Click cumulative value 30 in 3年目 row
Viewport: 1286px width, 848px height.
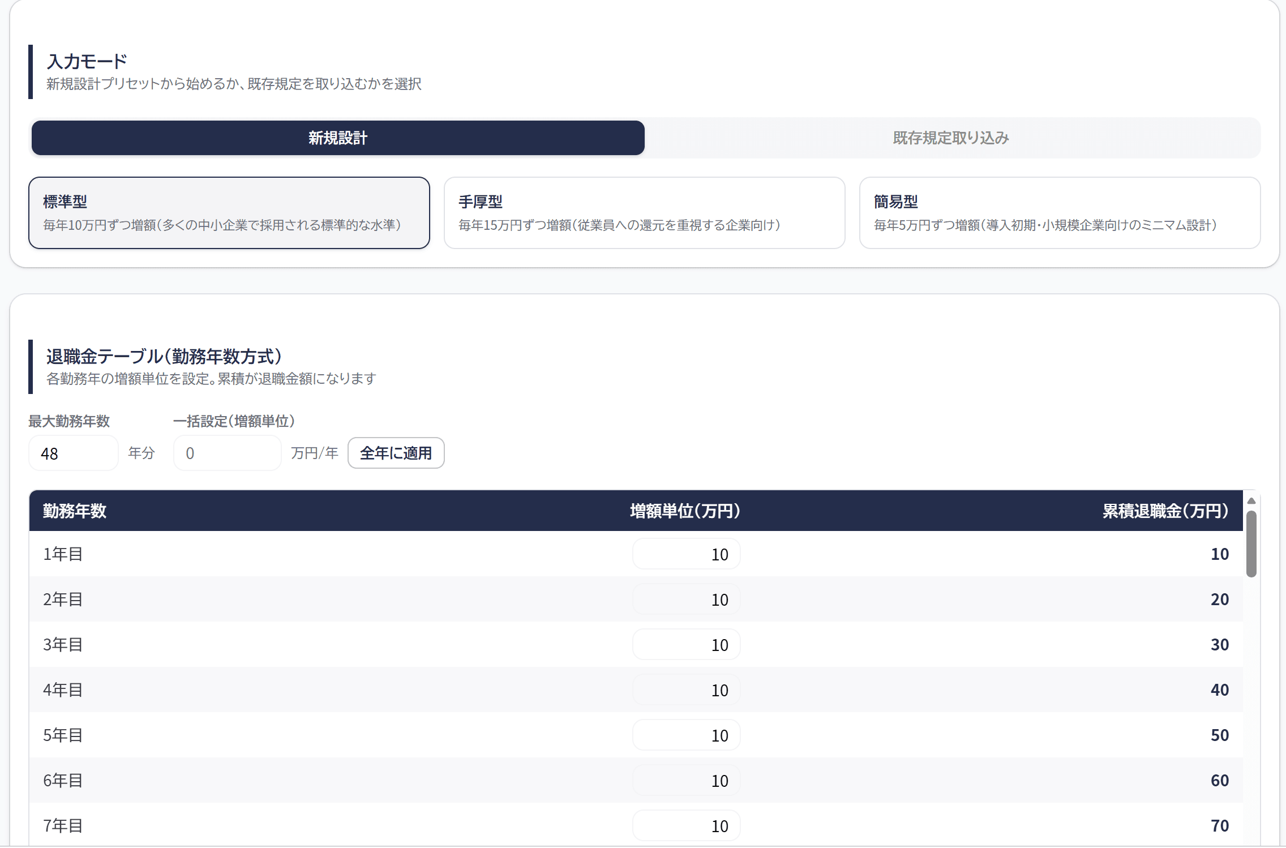click(1220, 644)
